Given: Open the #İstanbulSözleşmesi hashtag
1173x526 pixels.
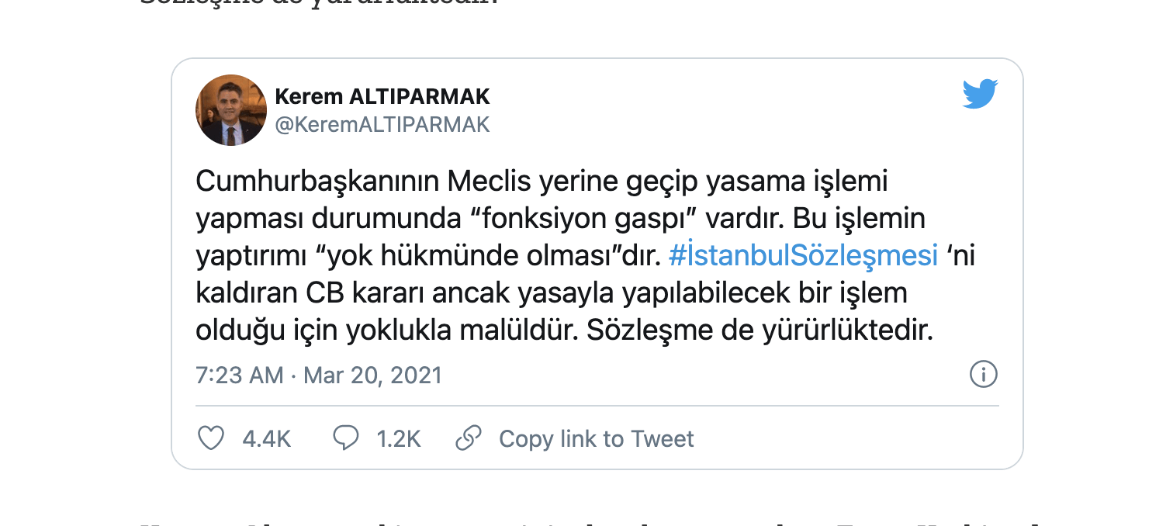Looking at the screenshot, I should (803, 256).
